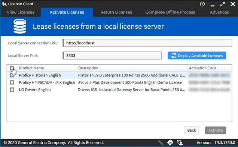This screenshot has width=238, height=147.
Task: Click the Drivers IGS Industrial Gateway description
Action: tap(131, 90)
